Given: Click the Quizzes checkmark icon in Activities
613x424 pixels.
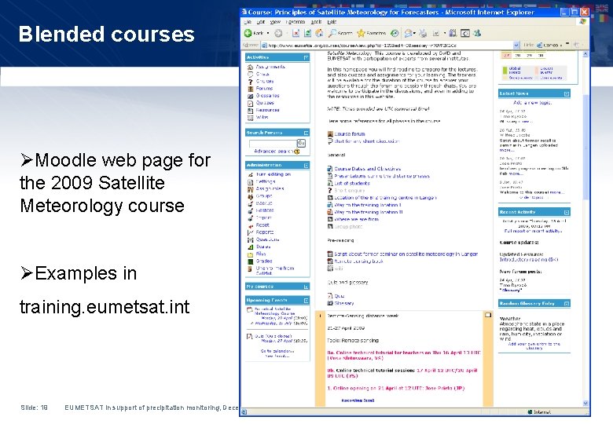Looking at the screenshot, I should 250,103.
